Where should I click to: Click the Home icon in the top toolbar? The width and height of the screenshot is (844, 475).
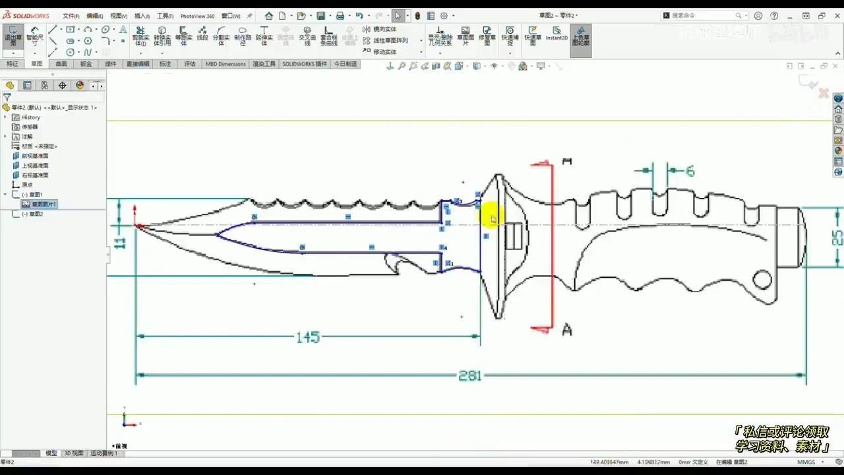[x=268, y=16]
